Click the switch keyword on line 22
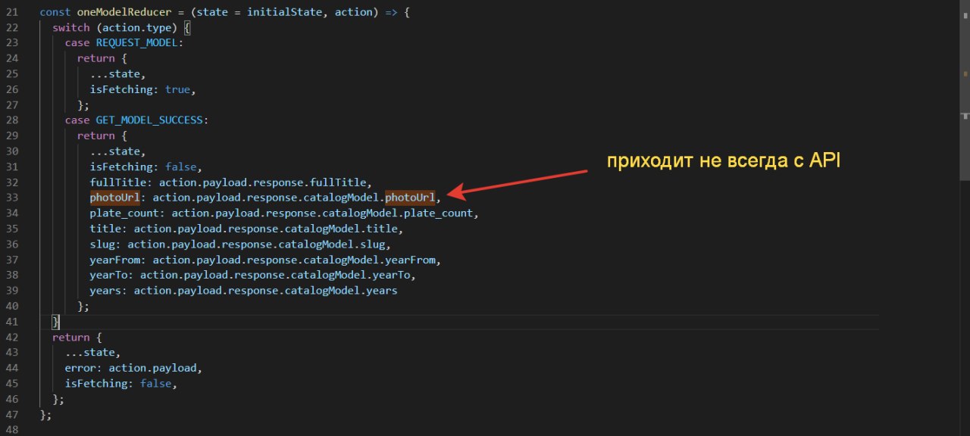 click(x=71, y=27)
